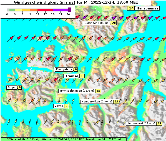This screenshot has width=166, height=141.
Task: Click the legend tick label 24
Action: point(68,14)
